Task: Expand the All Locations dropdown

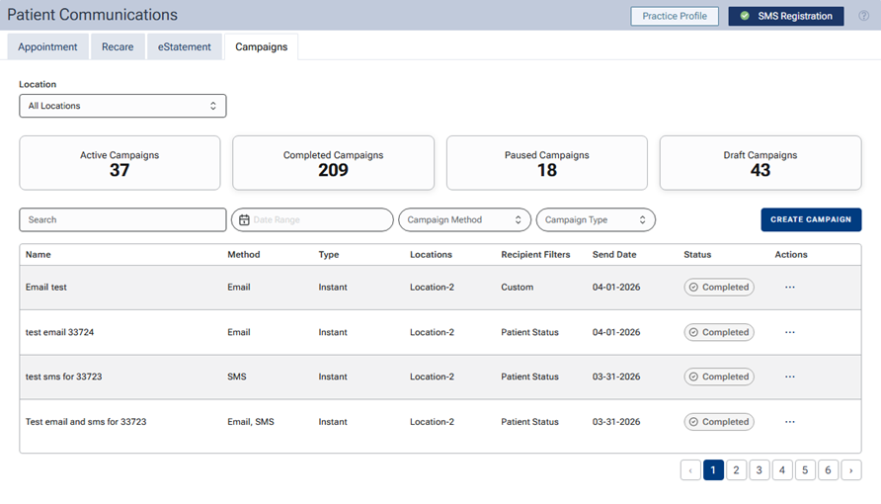Action: point(122,106)
